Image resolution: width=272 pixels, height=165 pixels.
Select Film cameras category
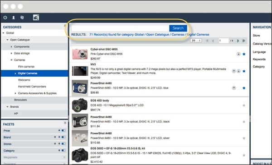click(26, 67)
